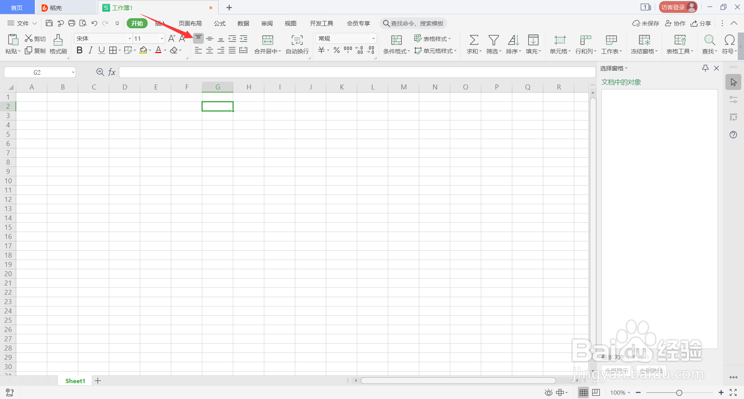
Task: Click the Undo arrow
Action: 94,23
